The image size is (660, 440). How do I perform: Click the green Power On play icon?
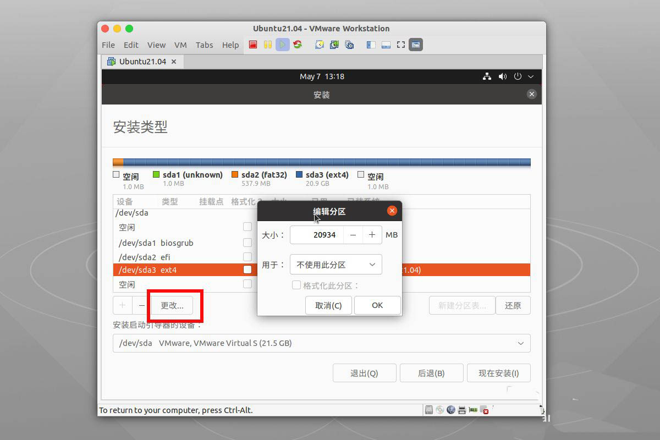(283, 45)
